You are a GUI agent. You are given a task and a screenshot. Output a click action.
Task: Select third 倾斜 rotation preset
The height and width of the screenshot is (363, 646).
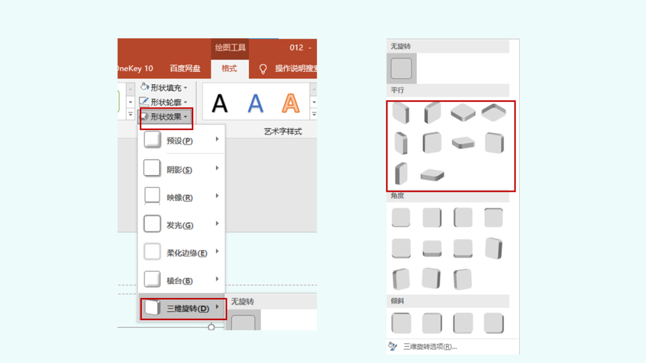(462, 323)
